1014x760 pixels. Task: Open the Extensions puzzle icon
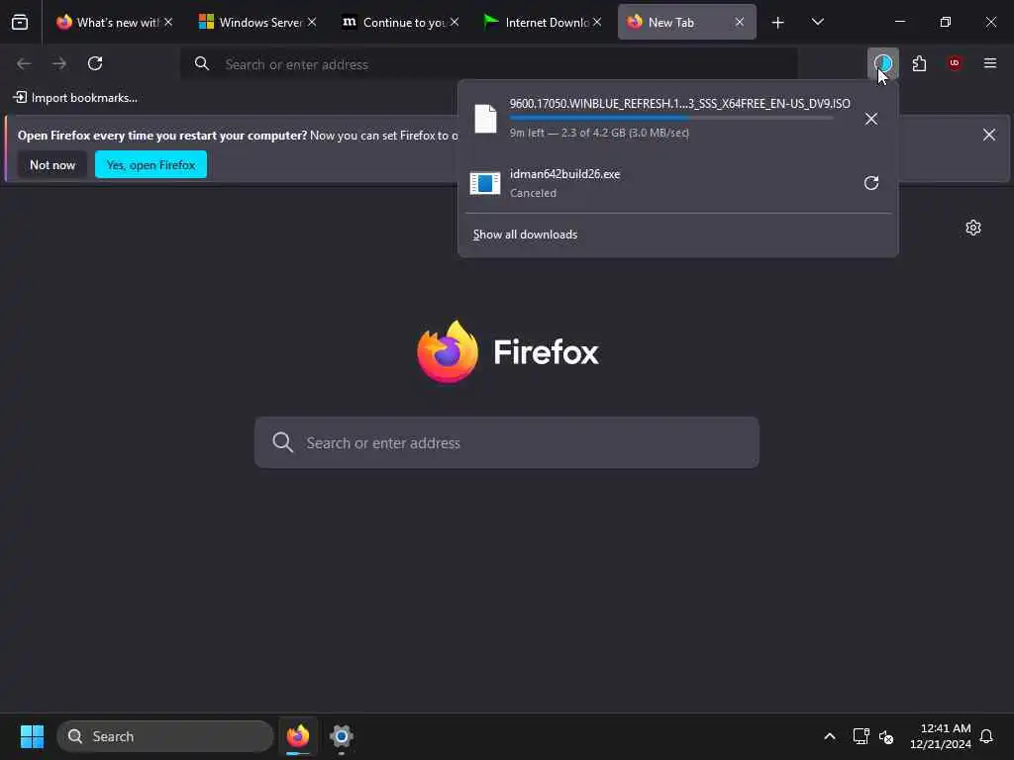point(919,63)
